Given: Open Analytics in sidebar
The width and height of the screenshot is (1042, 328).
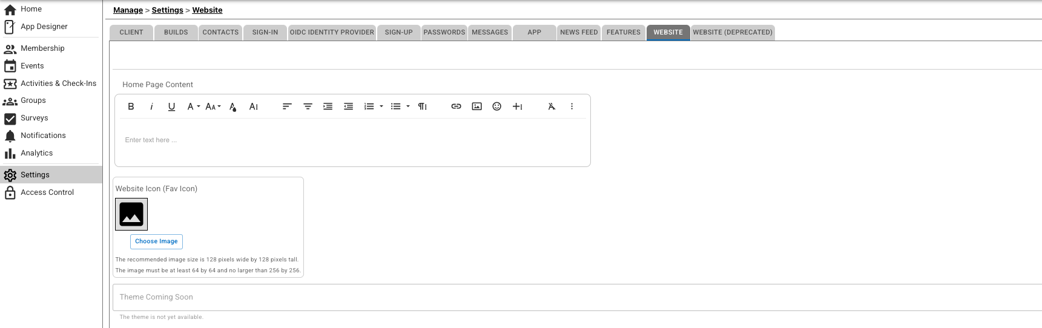Looking at the screenshot, I should click(x=51, y=153).
